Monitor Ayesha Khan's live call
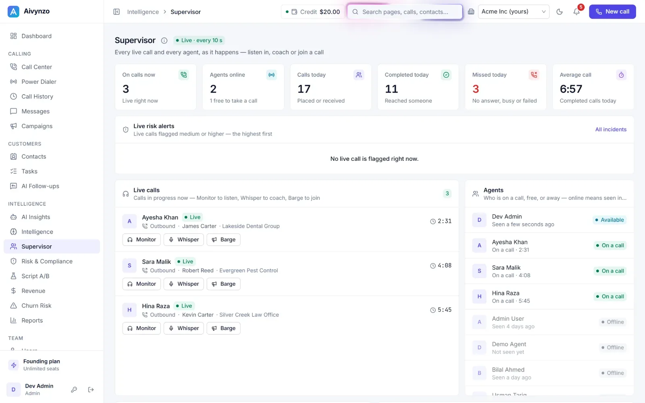 click(x=141, y=239)
